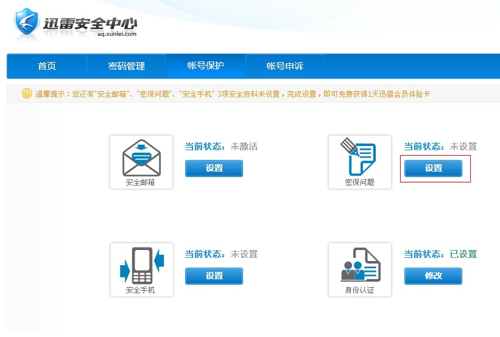The height and width of the screenshot is (337, 500).
Task: Open the 身份认证 identity card icon
Action: [x=359, y=265]
